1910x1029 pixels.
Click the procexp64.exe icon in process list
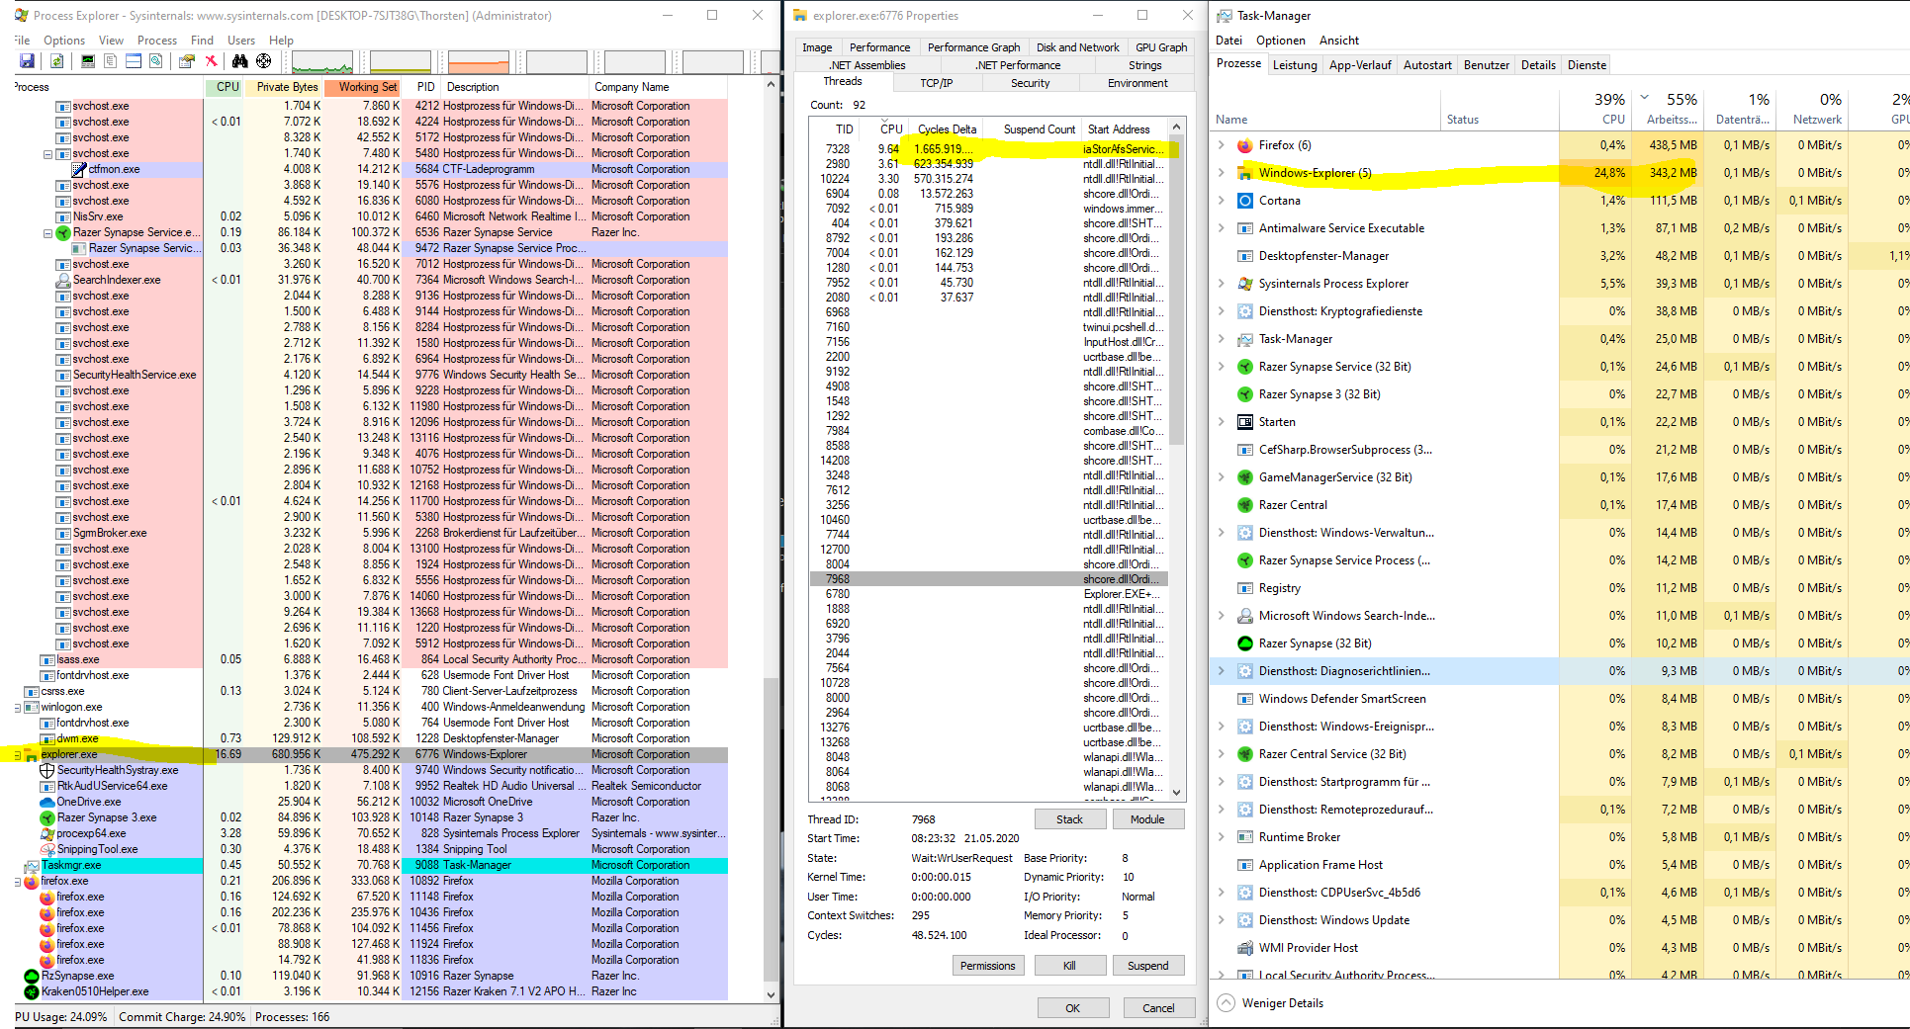[46, 834]
